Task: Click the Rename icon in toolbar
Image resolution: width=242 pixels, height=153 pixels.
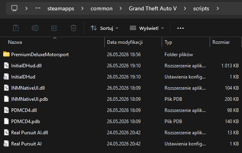Action: pos(35,28)
